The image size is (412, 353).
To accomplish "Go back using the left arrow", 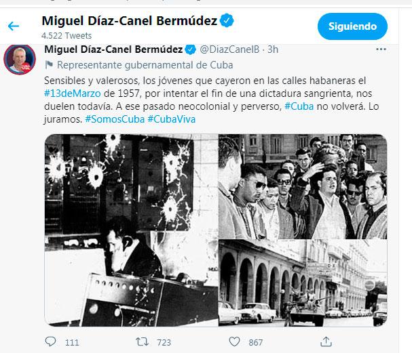I will tap(14, 26).
